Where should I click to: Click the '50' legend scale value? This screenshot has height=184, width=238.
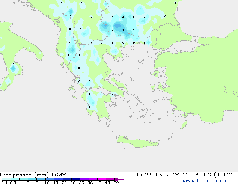coord(116,182)
